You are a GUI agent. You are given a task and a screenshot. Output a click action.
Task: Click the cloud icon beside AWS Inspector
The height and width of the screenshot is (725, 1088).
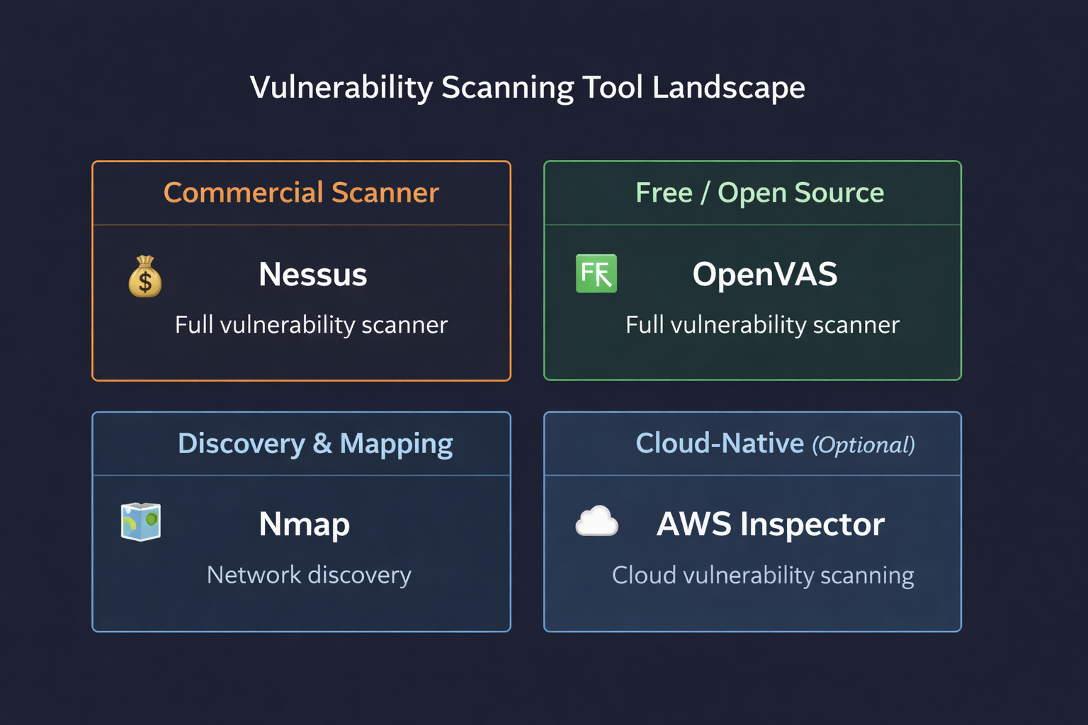(x=596, y=523)
